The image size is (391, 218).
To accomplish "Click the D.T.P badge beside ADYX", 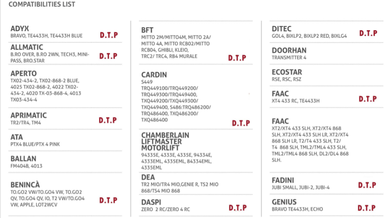I will pyautogui.click(x=109, y=35).
